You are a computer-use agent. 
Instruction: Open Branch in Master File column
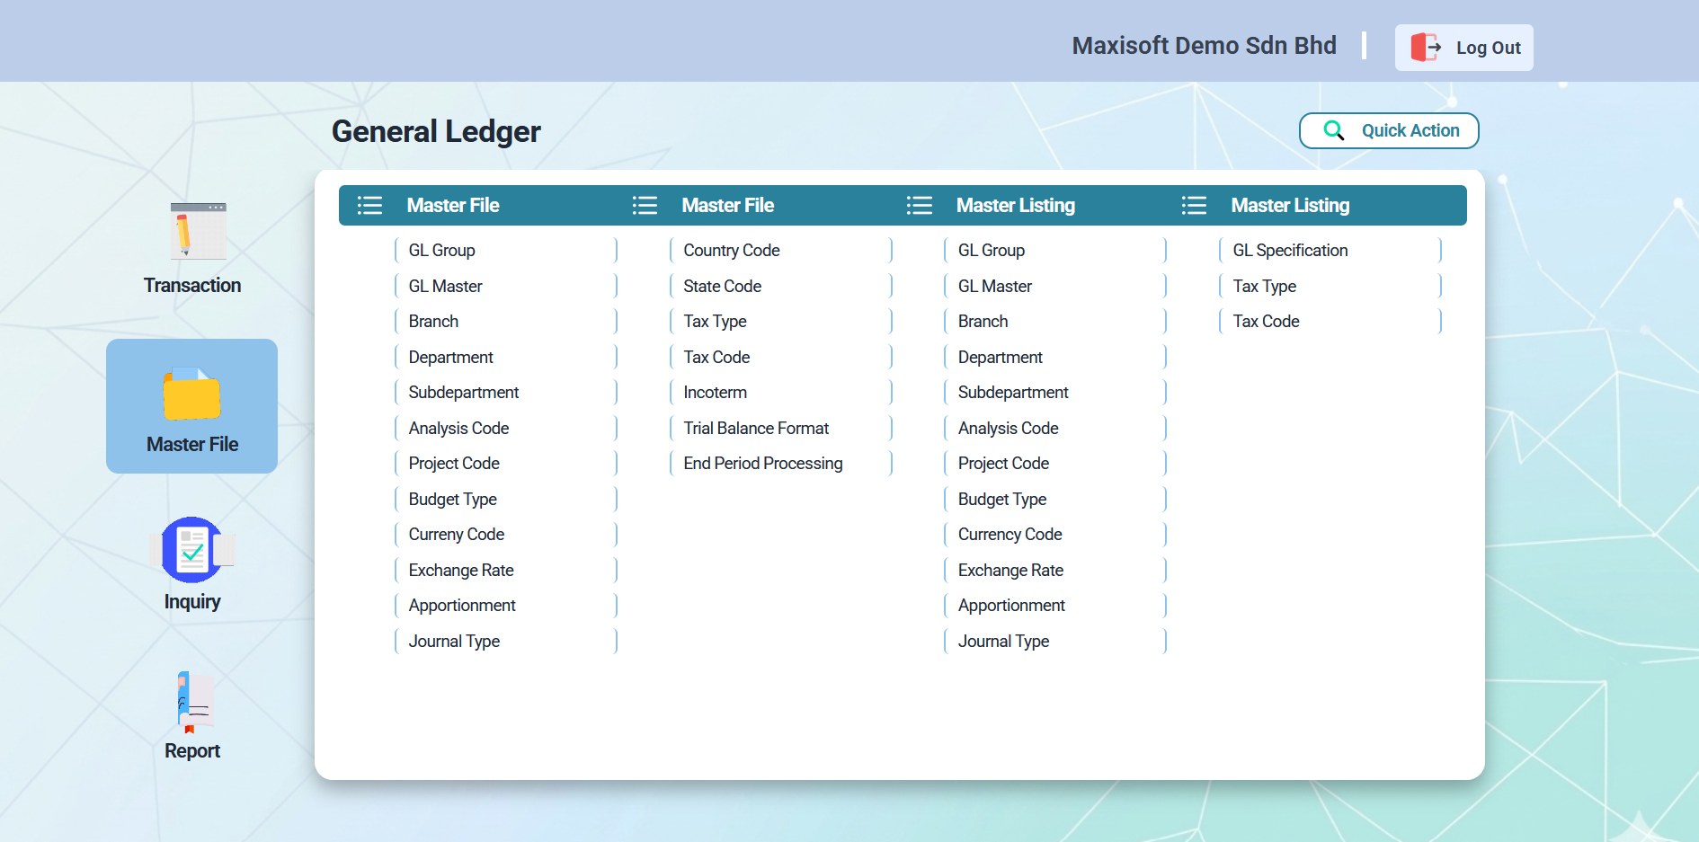tap(506, 321)
